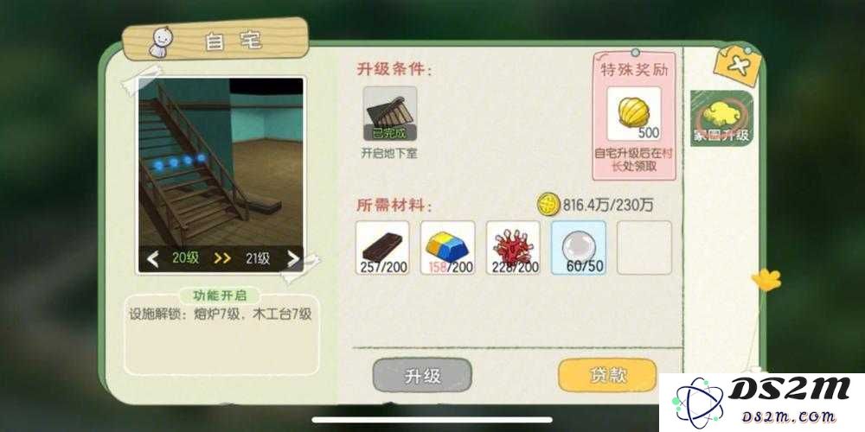
Task: Tap the dark wood plank material icon
Action: coord(381,247)
